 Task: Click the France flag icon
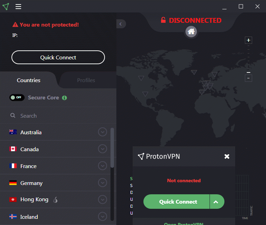13,166
